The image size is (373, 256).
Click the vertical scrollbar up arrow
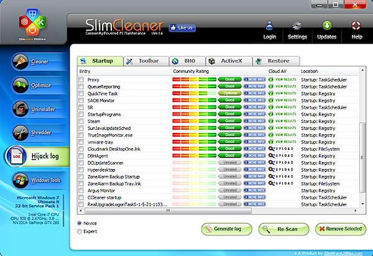(362, 70)
